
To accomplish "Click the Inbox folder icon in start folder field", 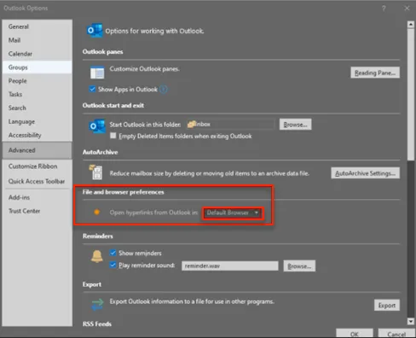I will [x=193, y=124].
